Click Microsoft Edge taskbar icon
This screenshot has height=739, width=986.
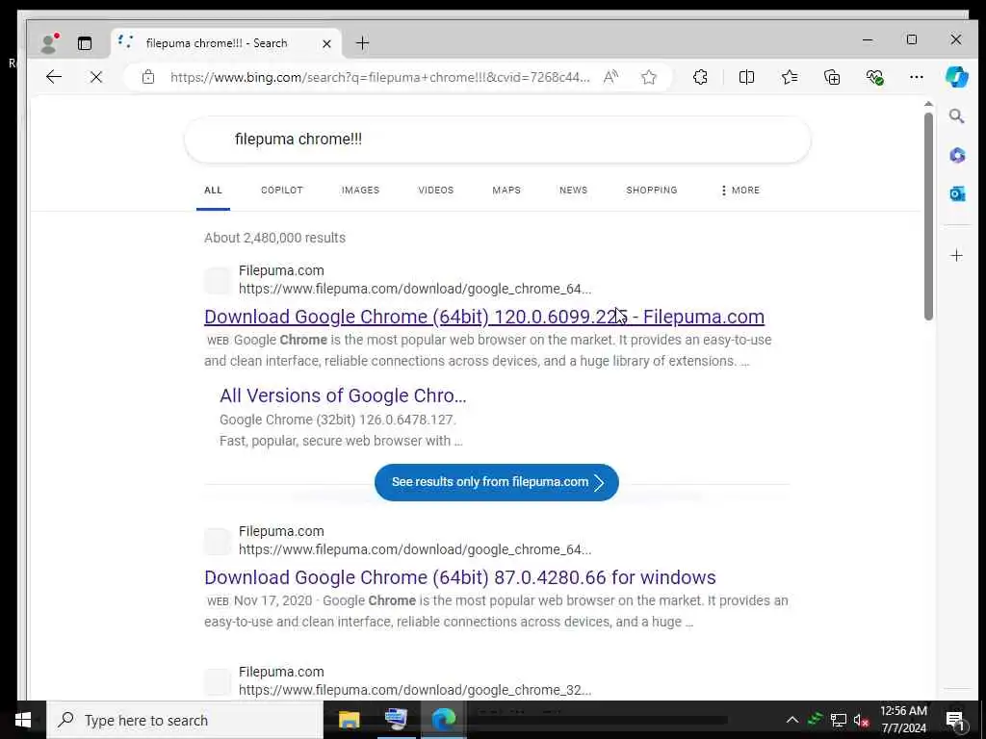443,720
